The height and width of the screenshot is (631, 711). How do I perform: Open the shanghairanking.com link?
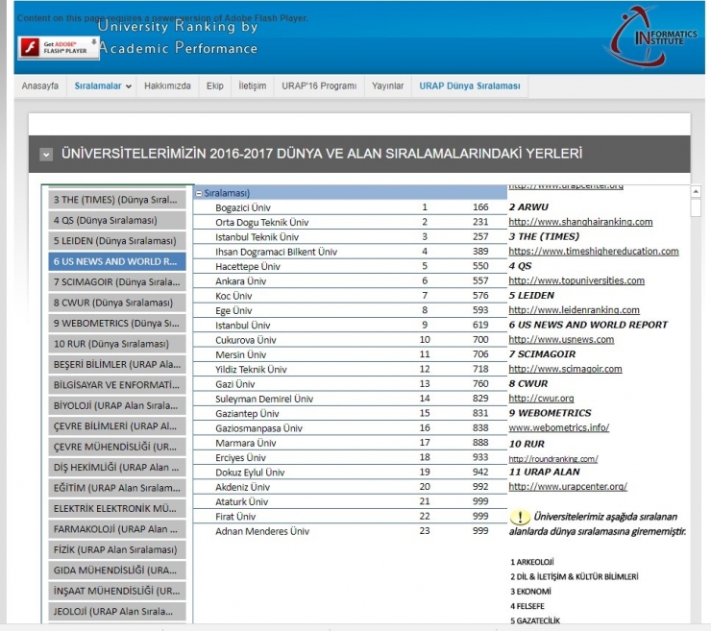[x=580, y=222]
